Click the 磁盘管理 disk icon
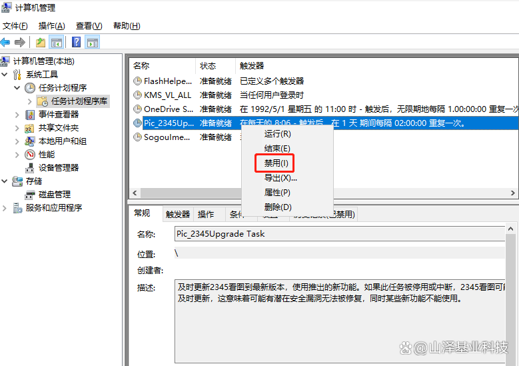This screenshot has height=366, width=519. [x=30, y=195]
